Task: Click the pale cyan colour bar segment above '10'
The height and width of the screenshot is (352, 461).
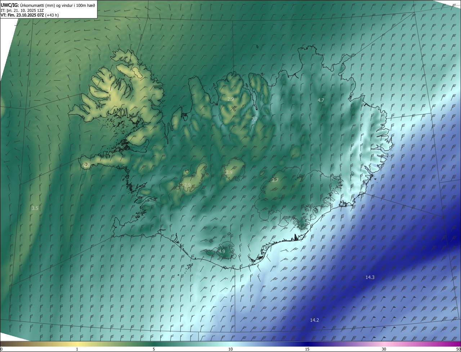Action: (x=230, y=344)
